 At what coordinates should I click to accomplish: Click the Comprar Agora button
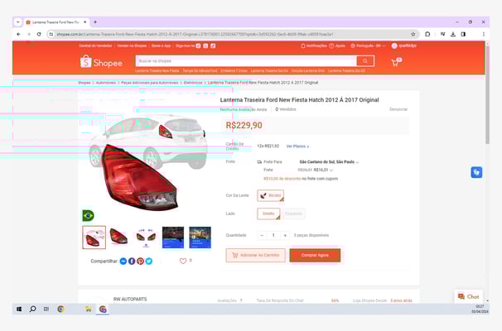(315, 255)
